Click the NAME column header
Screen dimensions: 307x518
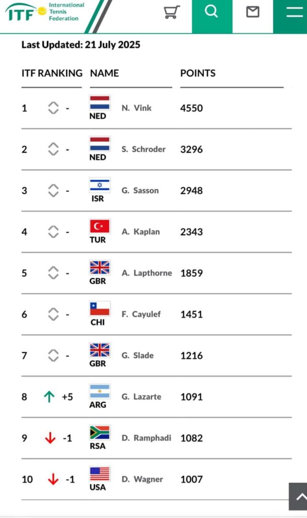tap(105, 73)
